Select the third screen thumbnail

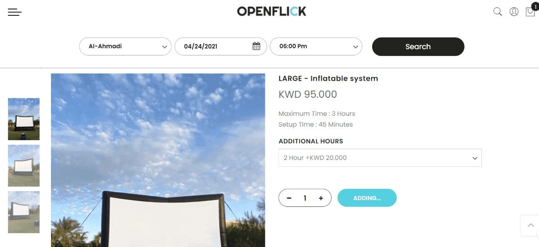pos(24,212)
